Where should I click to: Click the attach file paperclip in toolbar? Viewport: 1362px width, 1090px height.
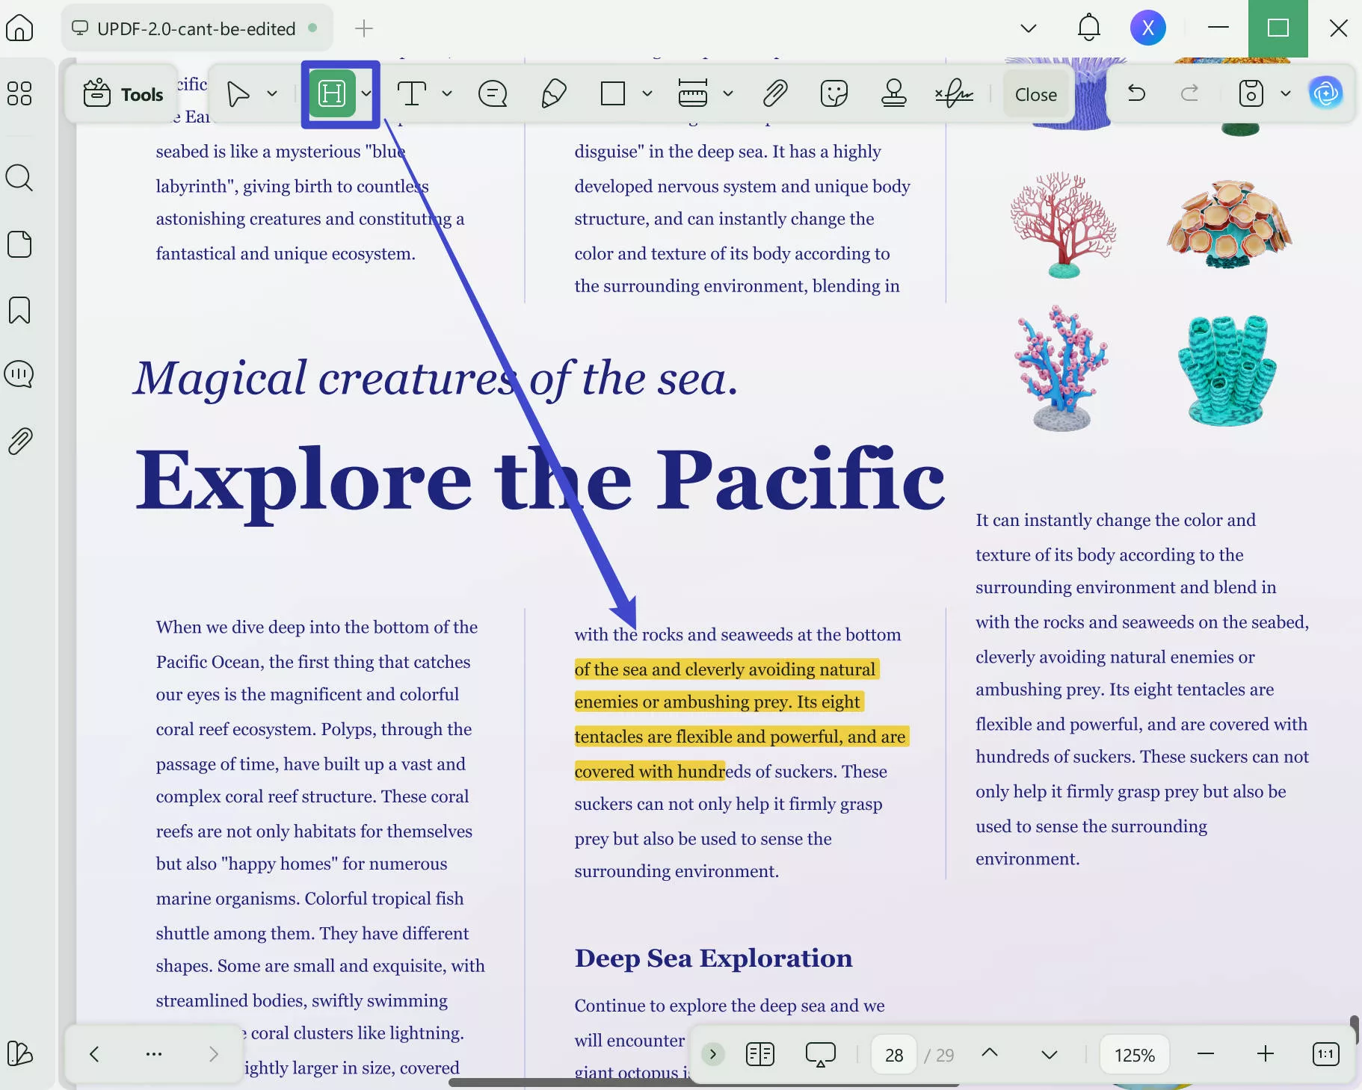click(x=775, y=94)
